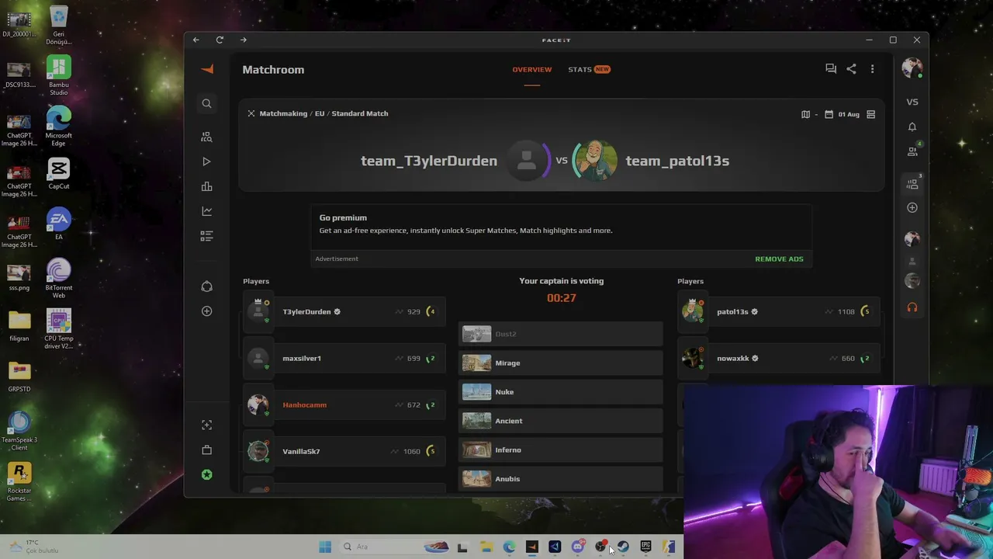Open team_T3ylerDurden team avatar
The width and height of the screenshot is (993, 559).
(x=527, y=161)
